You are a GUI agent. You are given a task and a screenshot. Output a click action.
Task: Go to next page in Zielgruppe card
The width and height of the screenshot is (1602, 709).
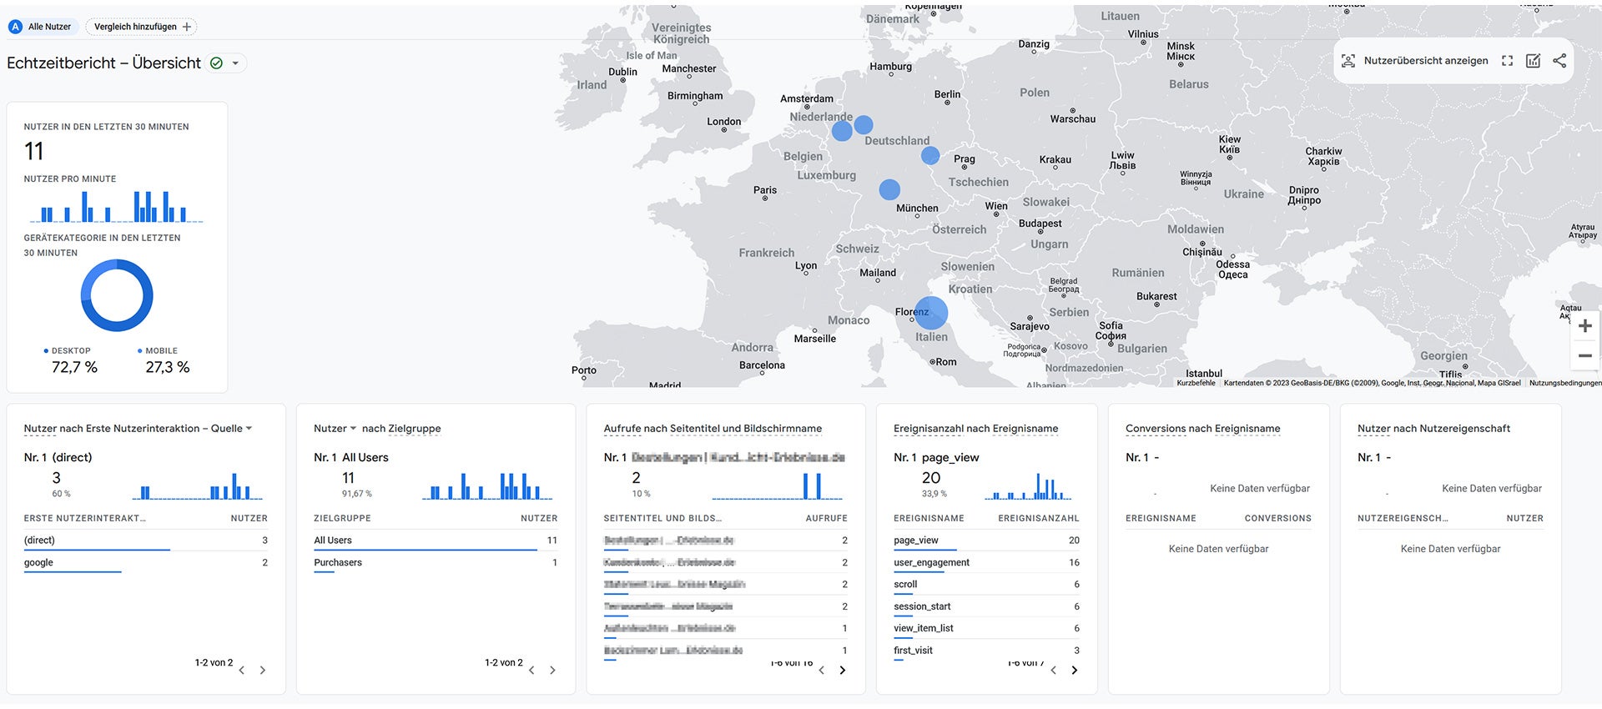(x=552, y=670)
